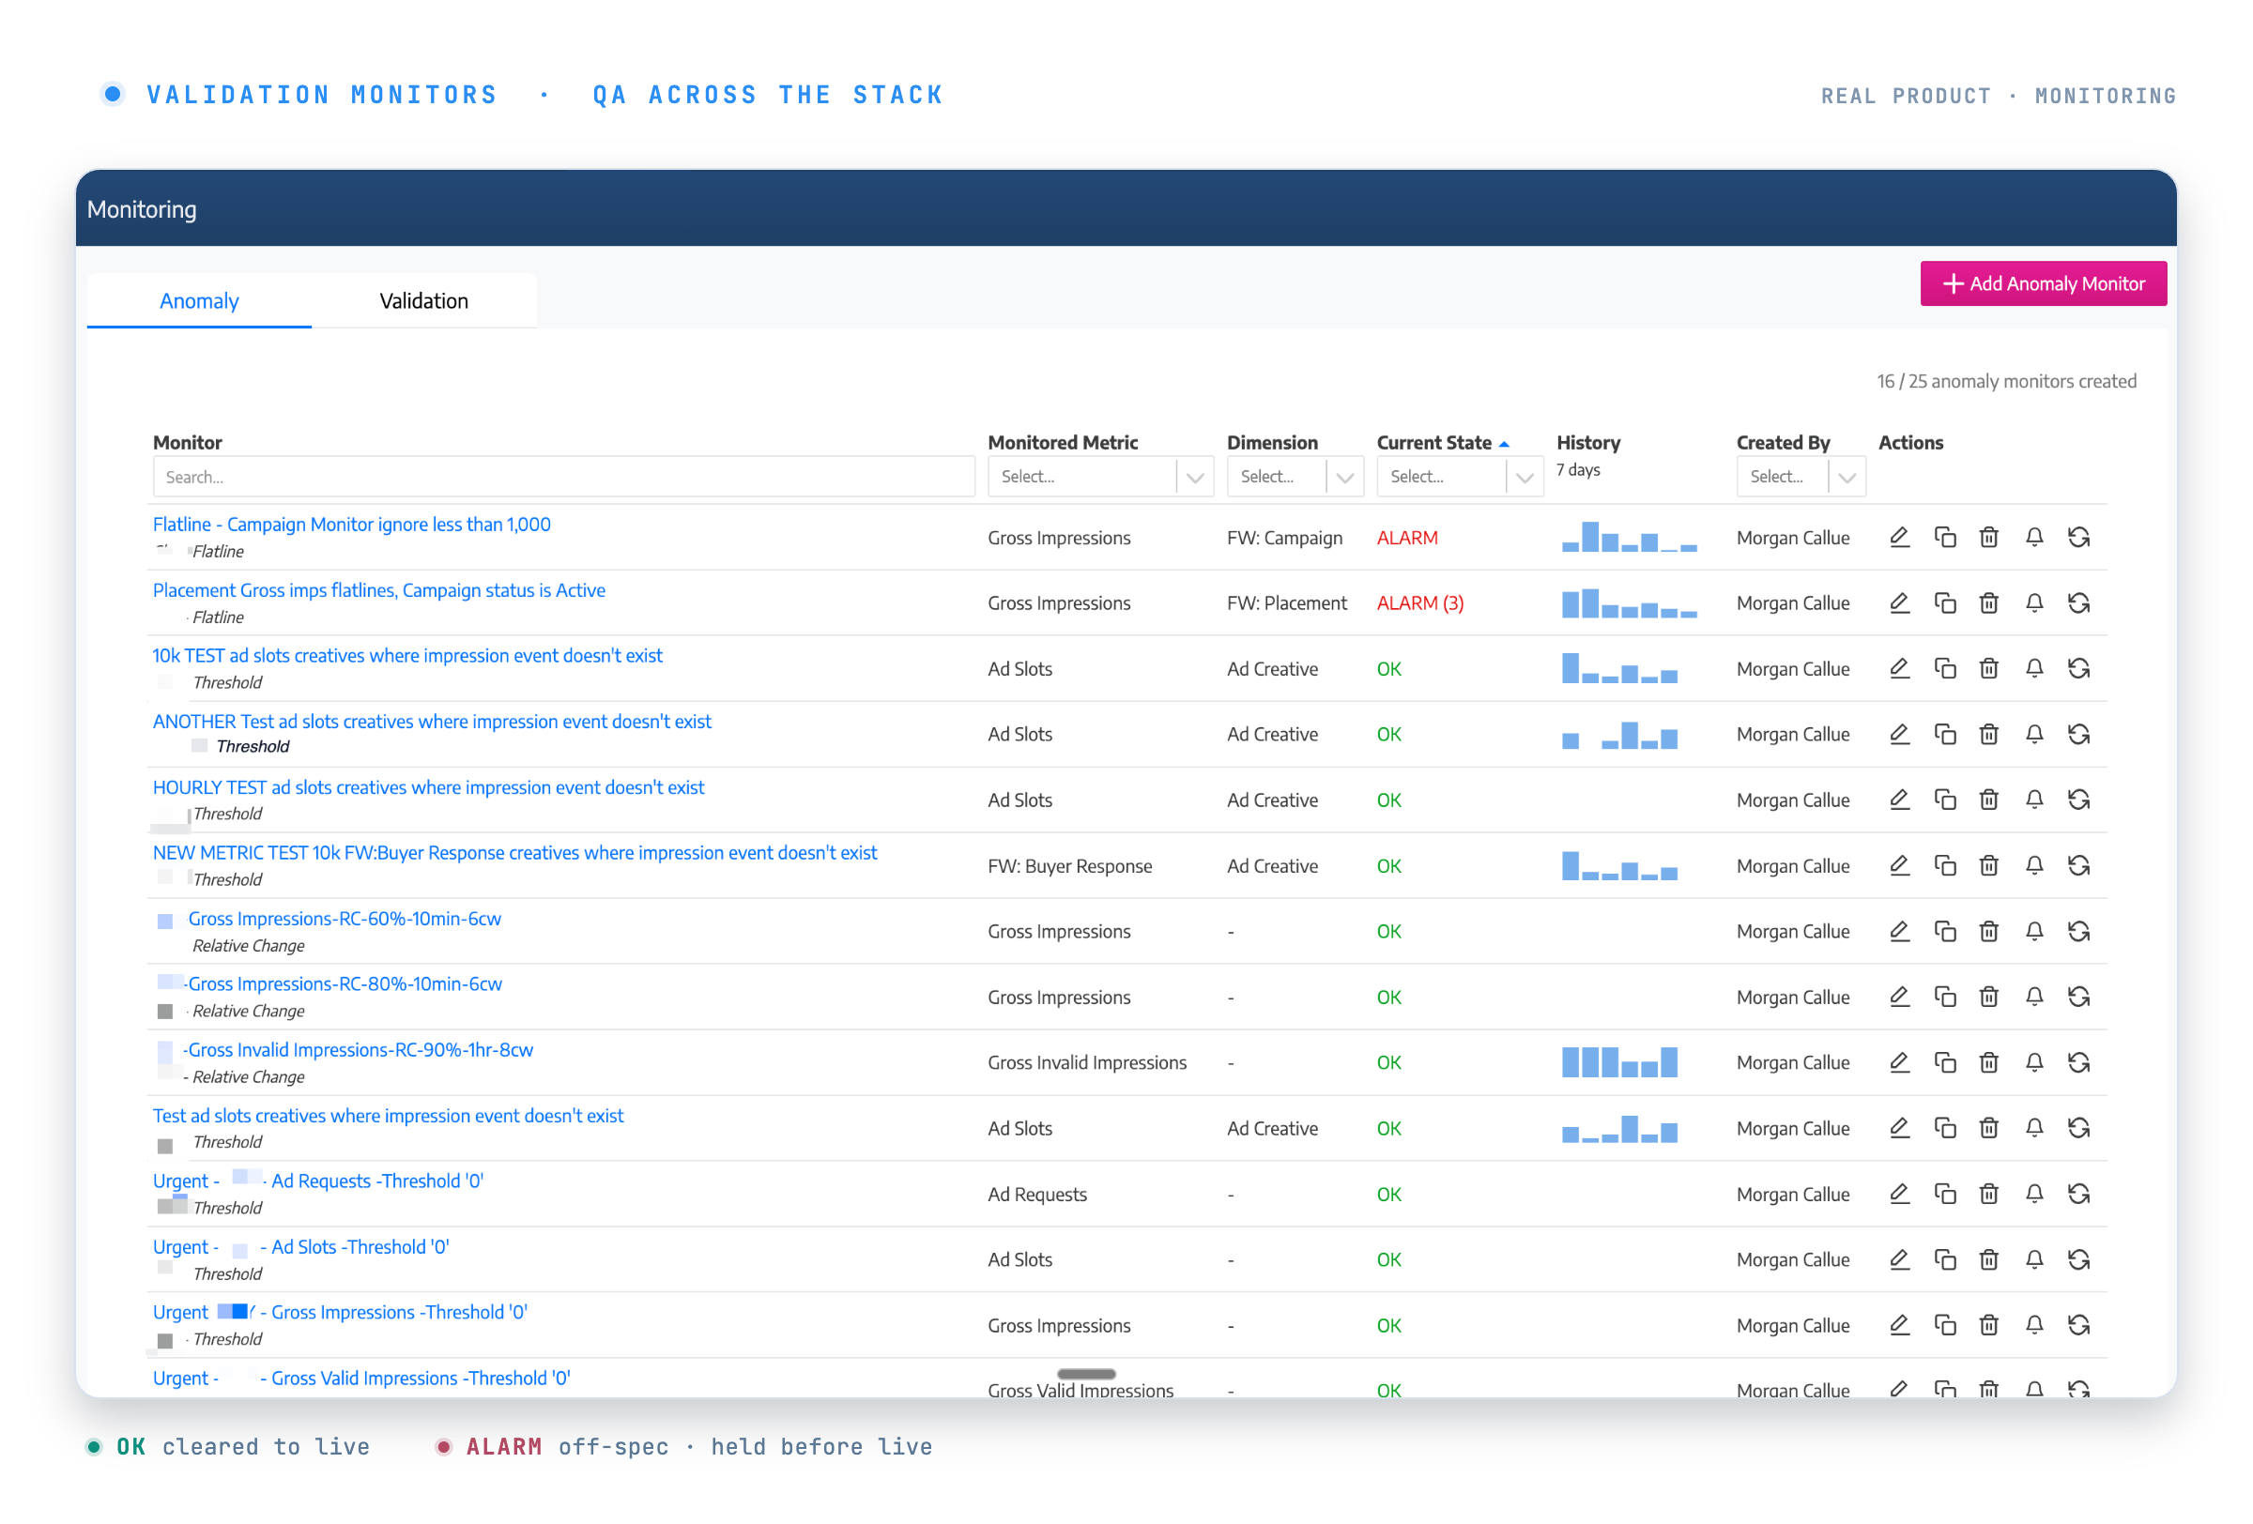Open HOURLY TEST ad slots creatives link
Screen dimensions: 2253x1524
(x=427, y=787)
